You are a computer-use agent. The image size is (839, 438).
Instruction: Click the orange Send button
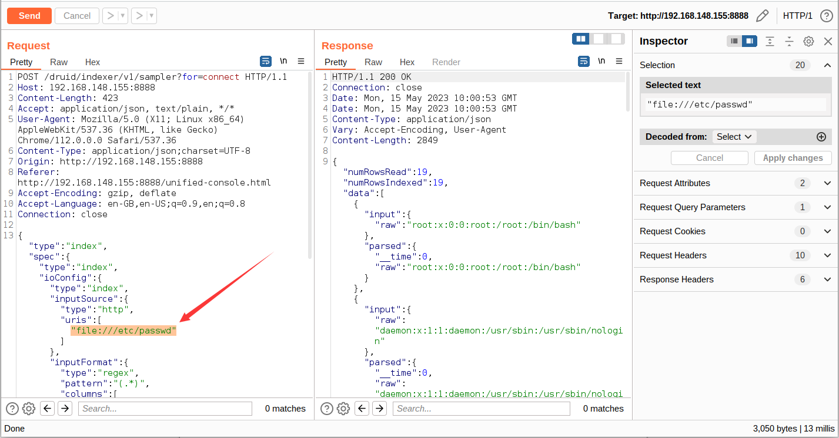[29, 16]
